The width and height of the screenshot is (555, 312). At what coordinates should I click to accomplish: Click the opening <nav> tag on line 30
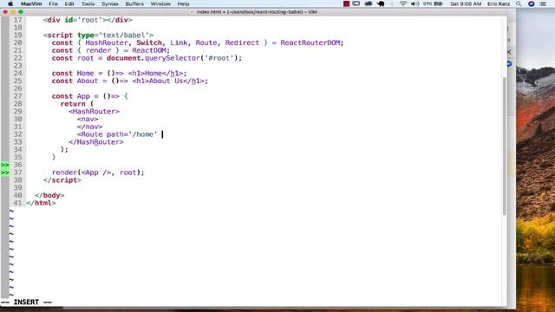pyautogui.click(x=88, y=120)
